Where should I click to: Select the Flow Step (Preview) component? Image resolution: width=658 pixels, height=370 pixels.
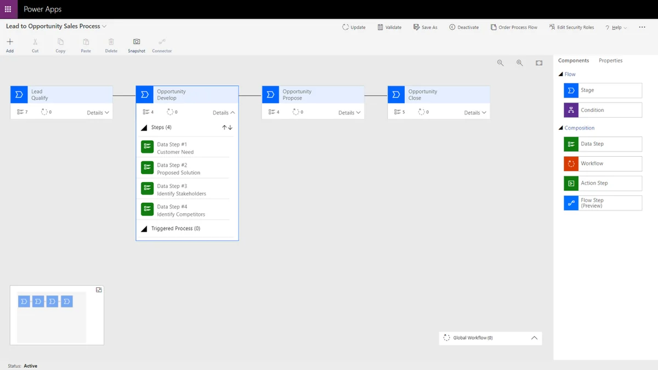(x=602, y=203)
